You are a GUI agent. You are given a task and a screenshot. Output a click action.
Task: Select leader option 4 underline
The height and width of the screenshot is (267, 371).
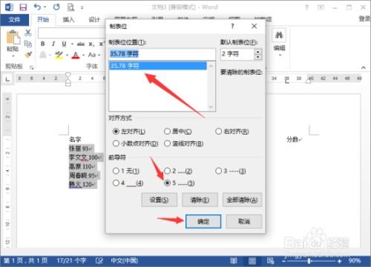[116, 183]
